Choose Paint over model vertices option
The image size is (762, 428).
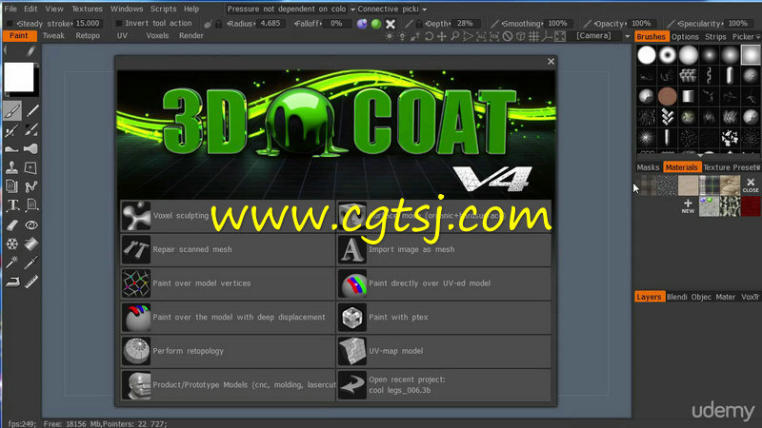pos(228,283)
